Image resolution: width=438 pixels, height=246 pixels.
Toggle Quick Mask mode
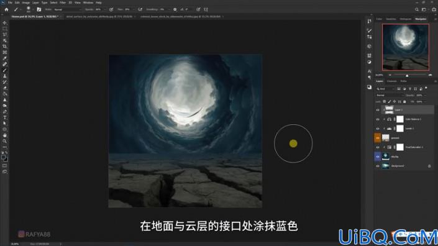tap(5, 166)
